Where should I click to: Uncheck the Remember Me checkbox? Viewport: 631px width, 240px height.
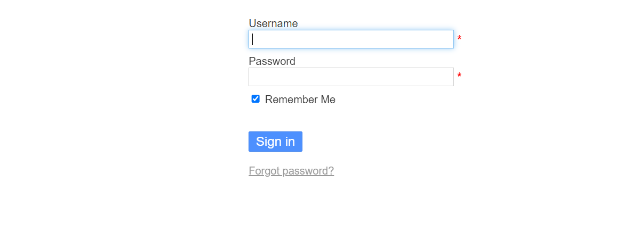pos(255,99)
